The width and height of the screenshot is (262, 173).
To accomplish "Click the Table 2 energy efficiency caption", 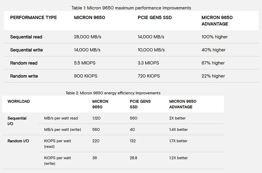I will pos(113,93).
